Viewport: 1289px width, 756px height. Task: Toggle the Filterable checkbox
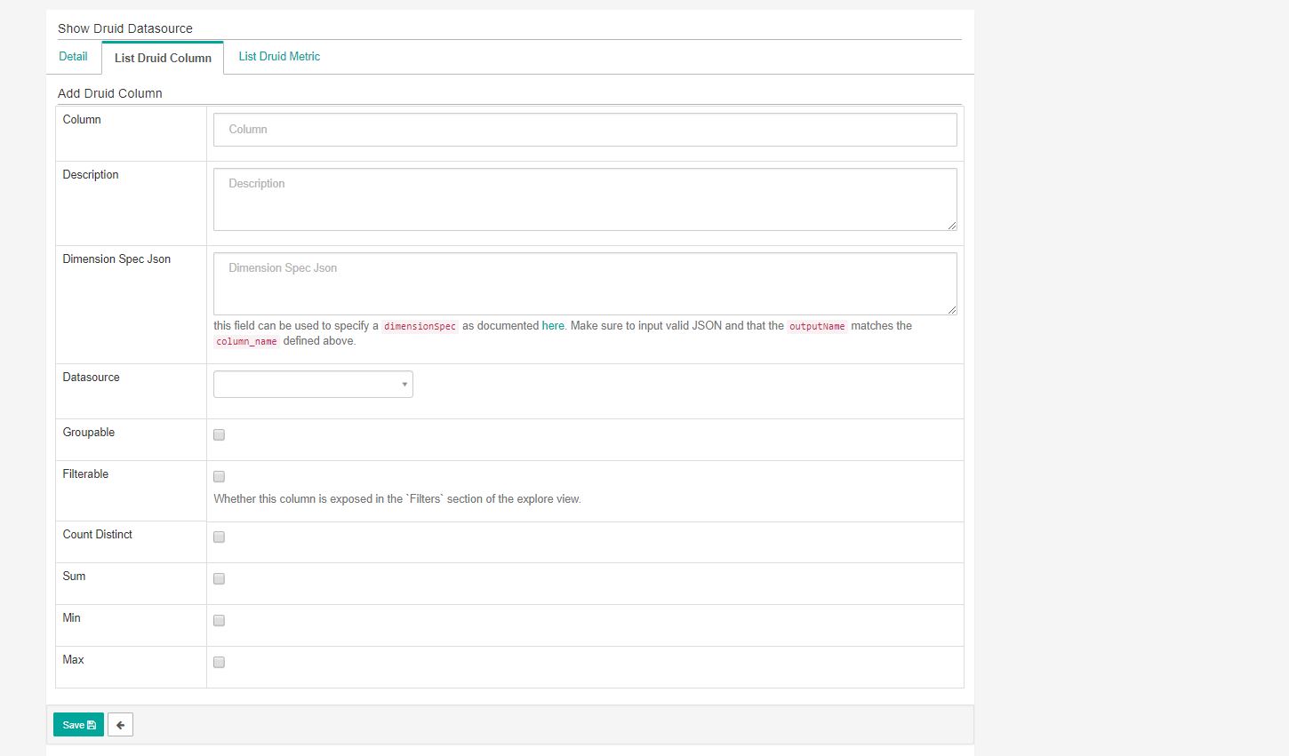219,477
